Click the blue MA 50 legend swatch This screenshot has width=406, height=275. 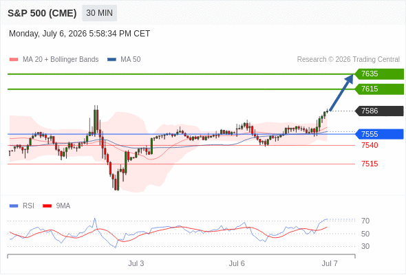[x=112, y=60]
